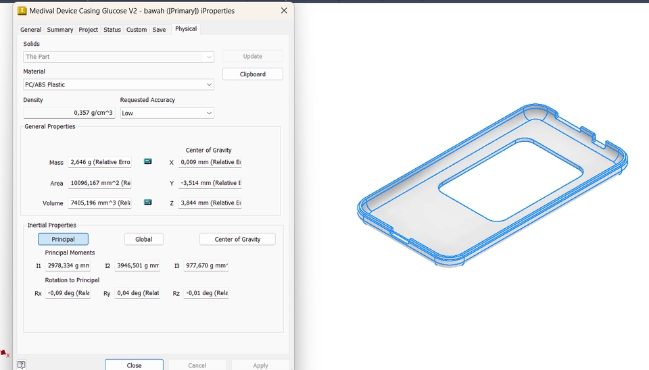Click the Cancel button
This screenshot has height=370, width=649.
pos(197,365)
